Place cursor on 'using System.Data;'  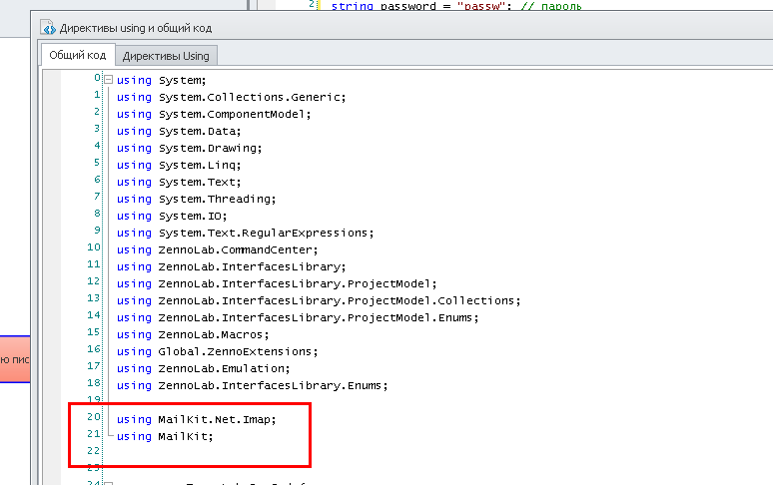[x=179, y=132]
